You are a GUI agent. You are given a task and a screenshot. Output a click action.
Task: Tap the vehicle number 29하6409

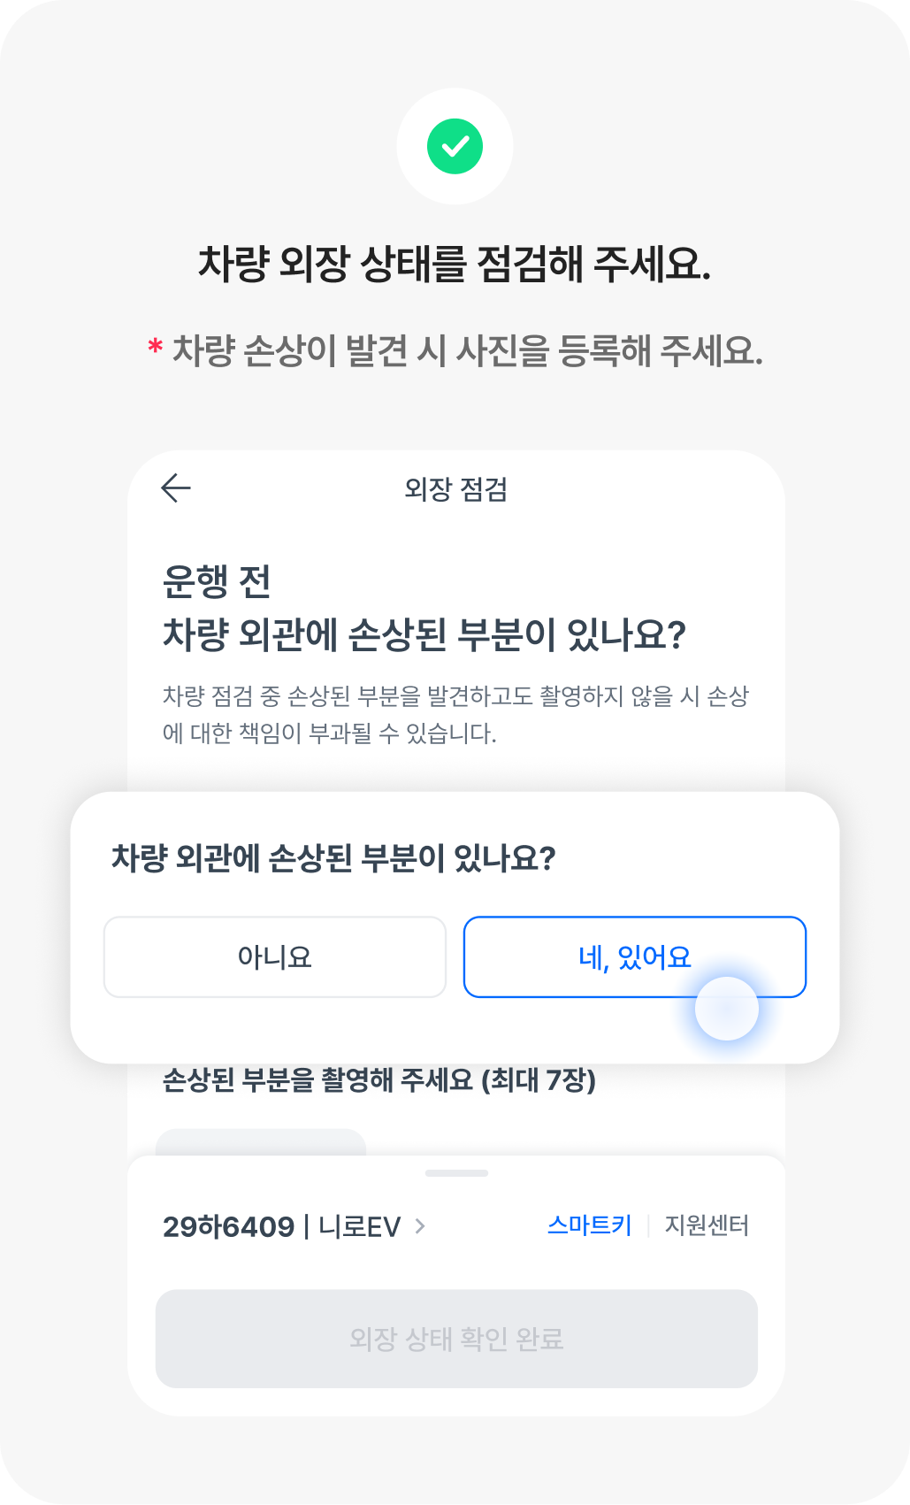click(x=228, y=1227)
